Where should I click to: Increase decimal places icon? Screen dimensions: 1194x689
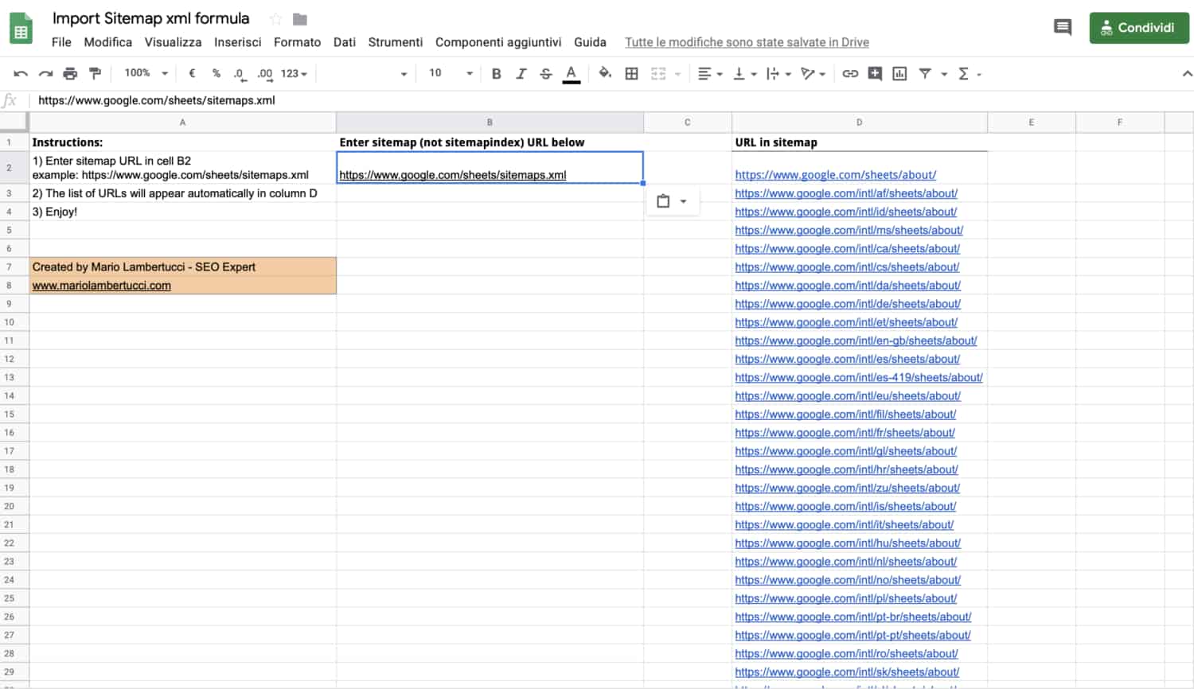[x=264, y=74]
